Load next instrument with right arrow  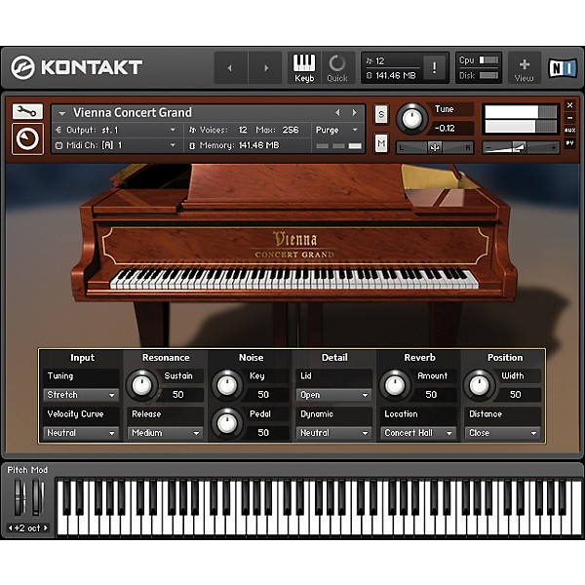(x=355, y=112)
